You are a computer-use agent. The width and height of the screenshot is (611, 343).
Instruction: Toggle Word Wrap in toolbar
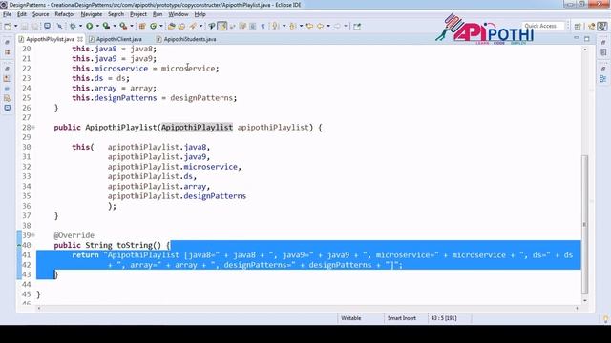pos(242,26)
